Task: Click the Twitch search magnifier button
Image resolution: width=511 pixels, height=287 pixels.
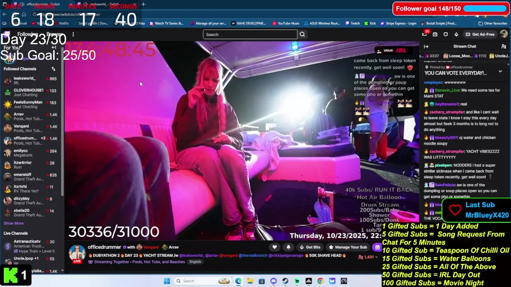Action: point(302,34)
